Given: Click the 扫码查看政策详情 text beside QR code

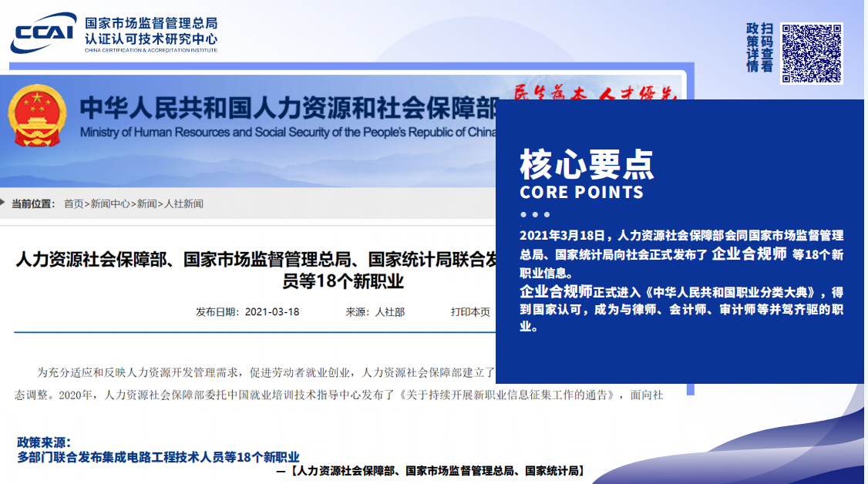Looking at the screenshot, I should 759,48.
